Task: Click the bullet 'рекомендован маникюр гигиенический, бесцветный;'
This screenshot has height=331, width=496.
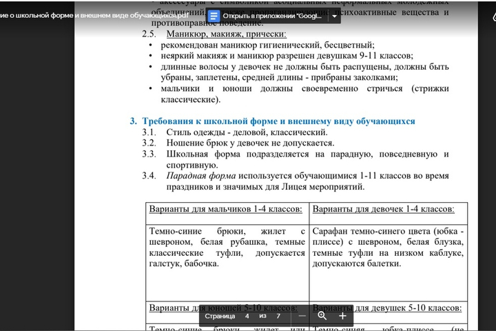Action: click(267, 45)
